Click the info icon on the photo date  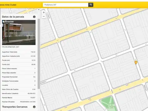3,22
